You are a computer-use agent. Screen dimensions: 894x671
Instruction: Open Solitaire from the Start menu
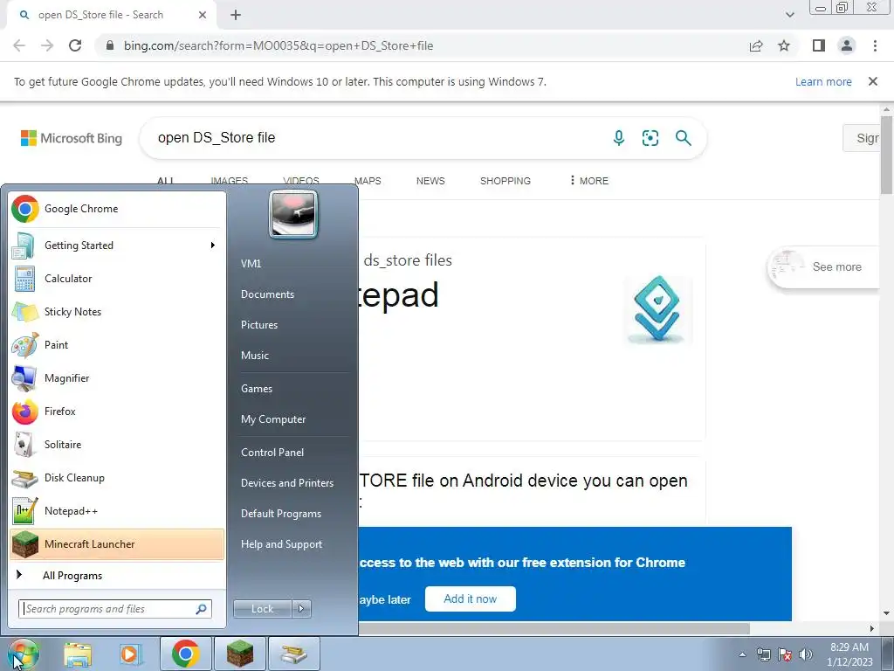point(117,445)
